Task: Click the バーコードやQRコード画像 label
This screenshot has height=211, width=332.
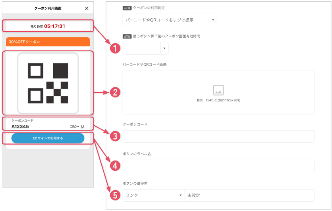Action: click(x=144, y=65)
